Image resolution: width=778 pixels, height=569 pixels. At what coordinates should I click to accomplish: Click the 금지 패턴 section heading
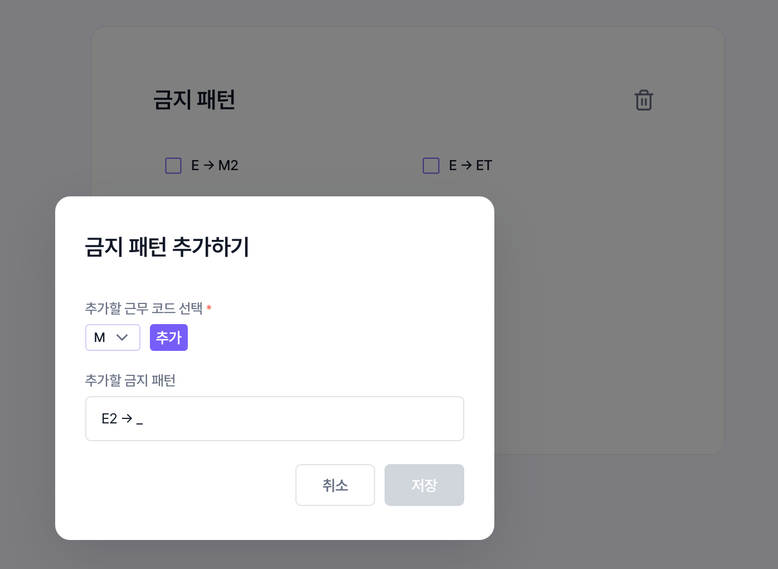(194, 100)
